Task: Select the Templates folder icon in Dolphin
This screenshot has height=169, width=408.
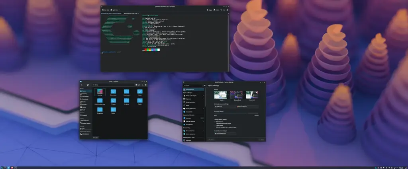Action: (100, 110)
